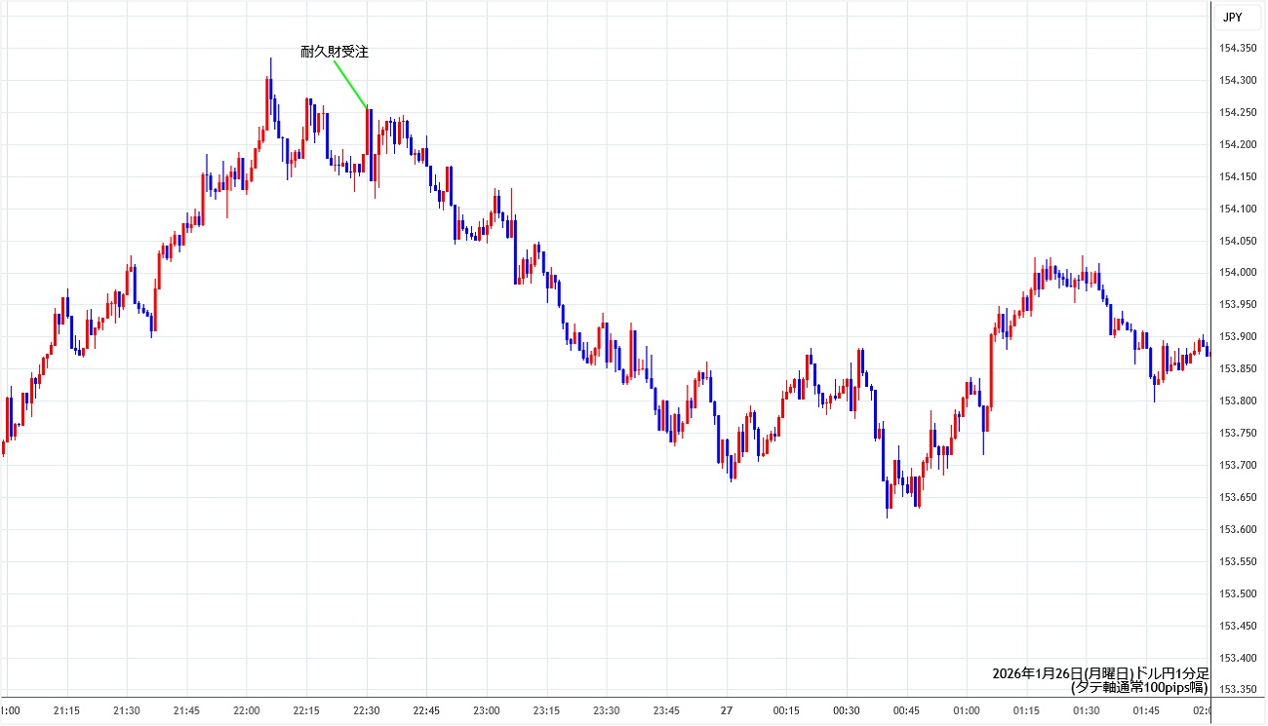Viewport: 1268px width, 726px height.
Task: Click the tall red candle after 01:00
Action: point(991,370)
